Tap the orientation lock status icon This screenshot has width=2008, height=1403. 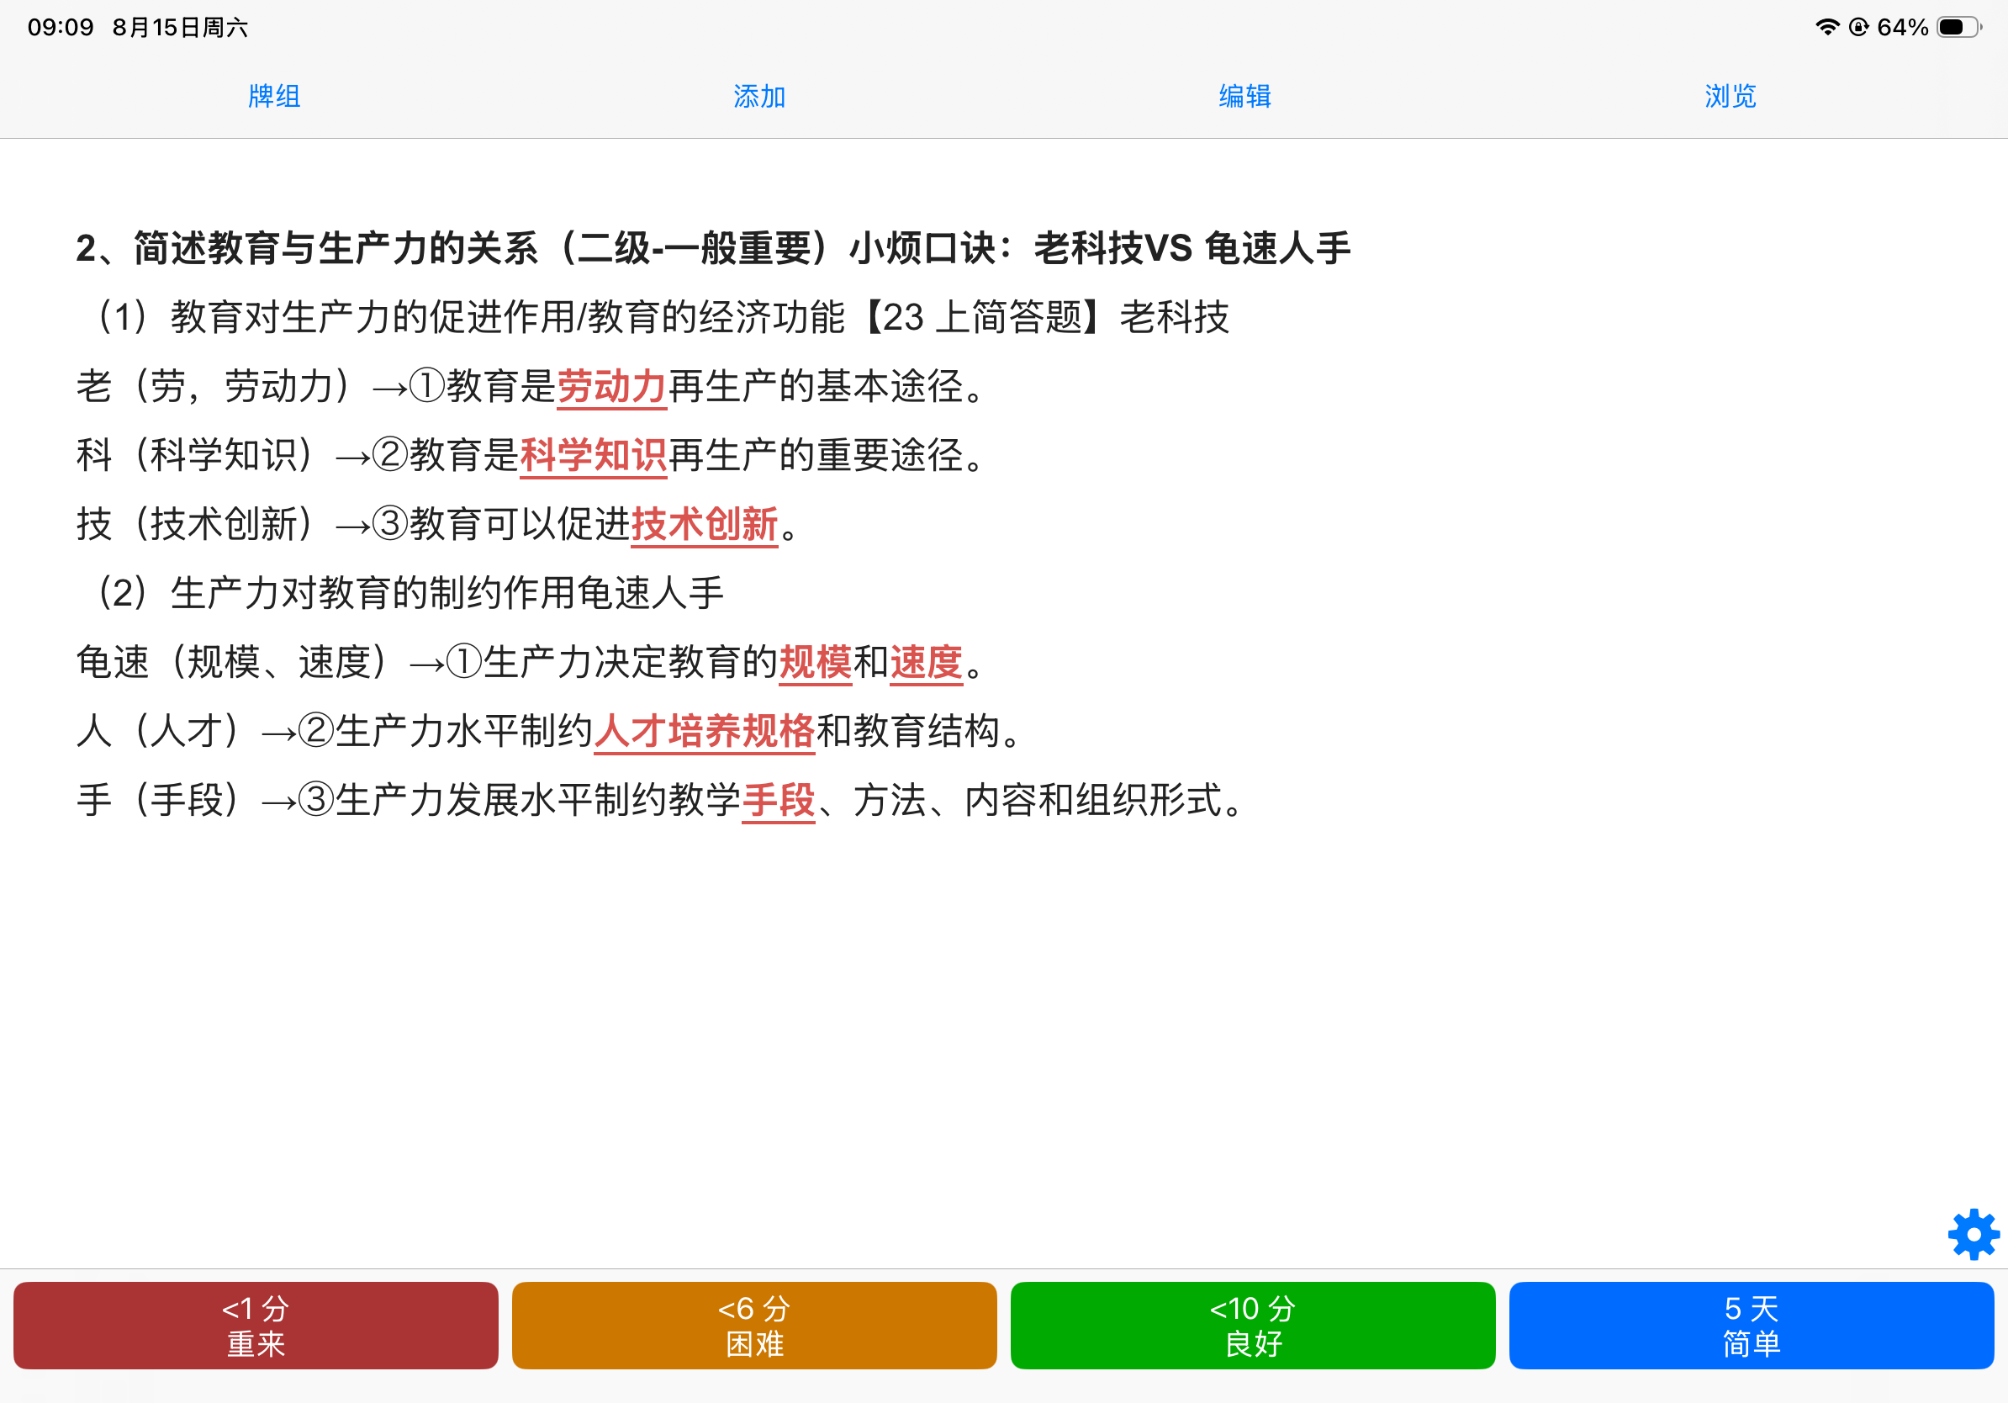1858,27
